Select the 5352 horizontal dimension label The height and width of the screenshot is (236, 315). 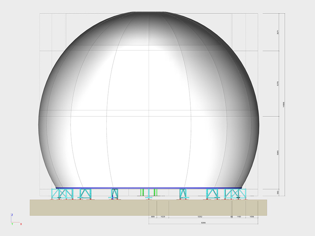(x=200, y=217)
